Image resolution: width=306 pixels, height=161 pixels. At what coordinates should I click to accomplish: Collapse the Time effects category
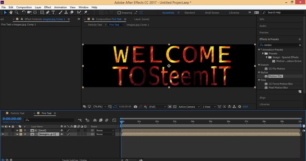259,80
